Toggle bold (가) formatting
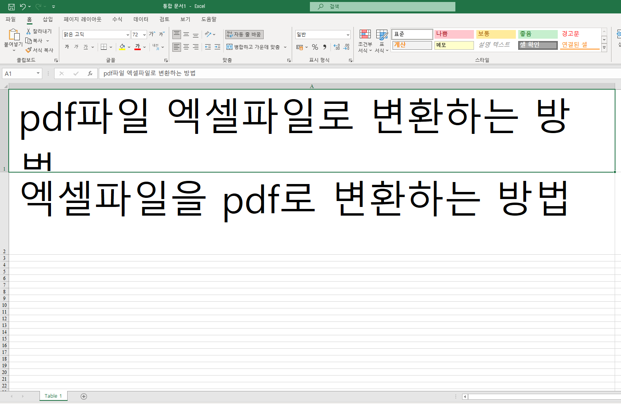The image size is (621, 404). tap(67, 47)
